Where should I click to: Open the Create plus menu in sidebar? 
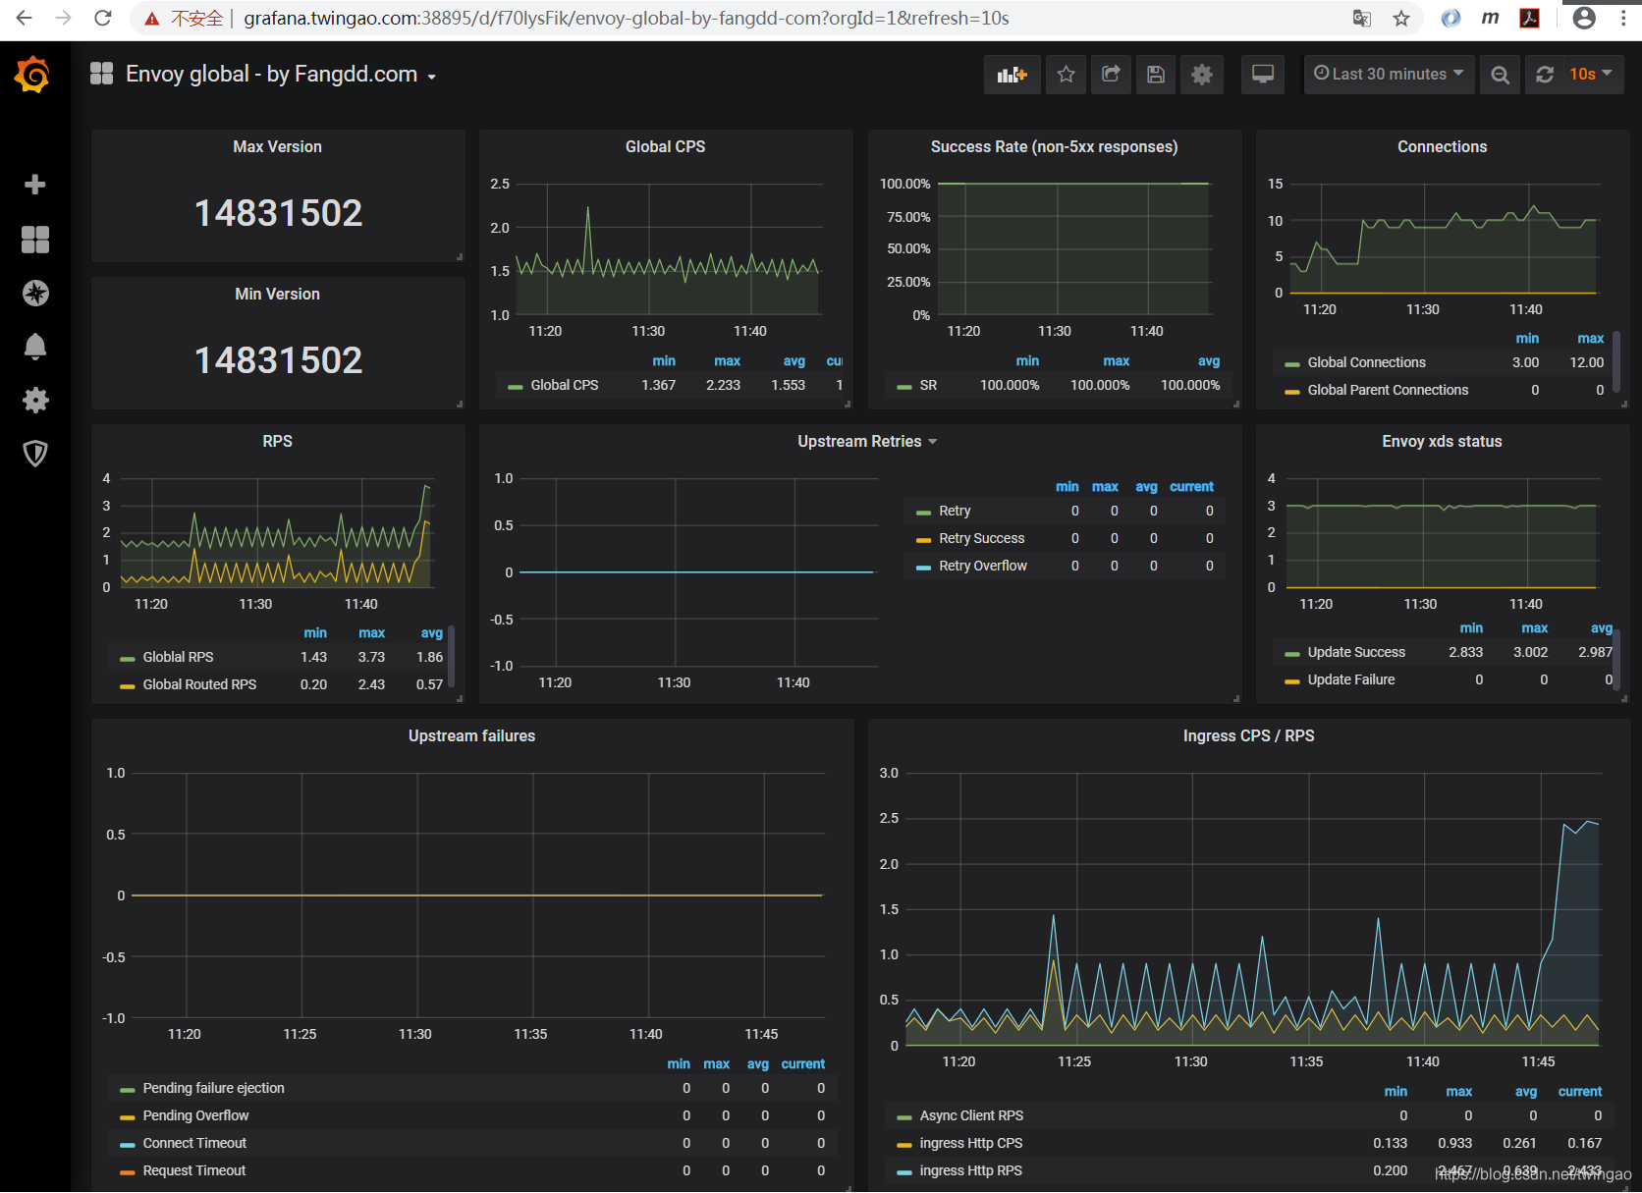click(35, 185)
